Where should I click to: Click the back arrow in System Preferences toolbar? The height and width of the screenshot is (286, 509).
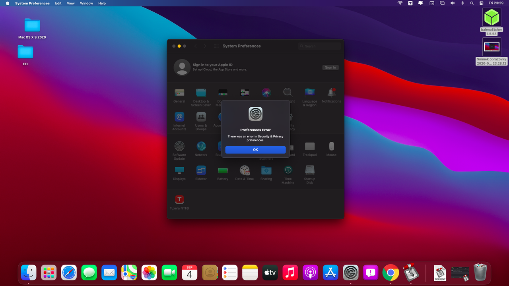coord(195,46)
